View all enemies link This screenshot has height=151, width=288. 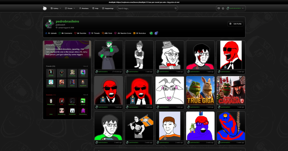pos(85,95)
